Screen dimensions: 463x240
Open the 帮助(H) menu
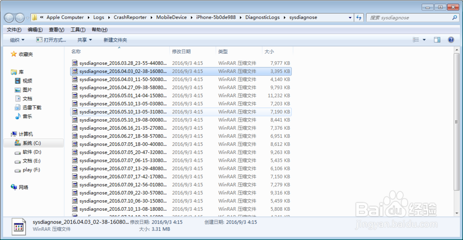[100, 30]
